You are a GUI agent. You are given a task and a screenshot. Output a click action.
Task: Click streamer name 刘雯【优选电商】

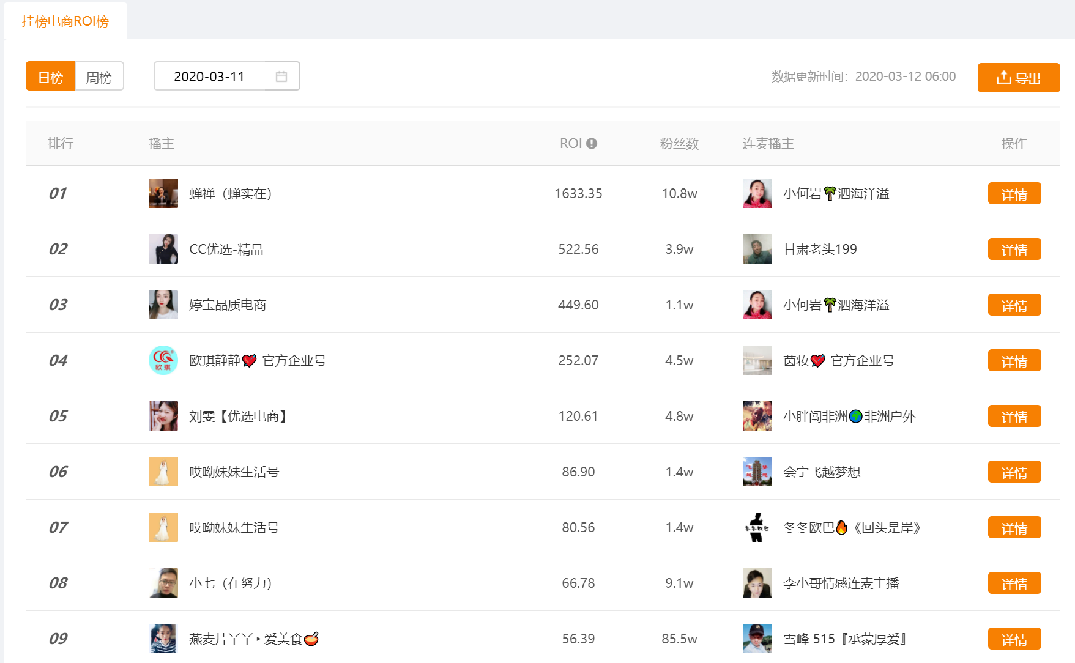pyautogui.click(x=239, y=417)
